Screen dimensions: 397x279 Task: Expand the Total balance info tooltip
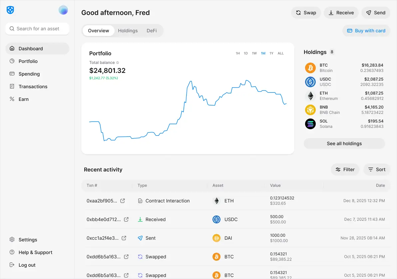point(118,62)
